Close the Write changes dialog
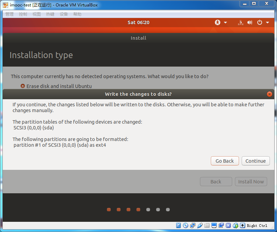This screenshot has height=232, width=277. pyautogui.click(x=269, y=94)
